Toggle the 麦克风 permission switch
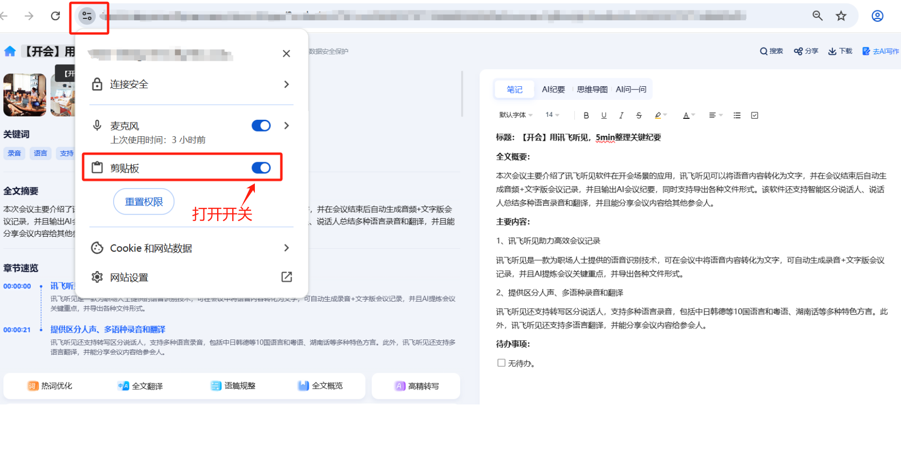Image resolution: width=901 pixels, height=453 pixels. pos(261,125)
